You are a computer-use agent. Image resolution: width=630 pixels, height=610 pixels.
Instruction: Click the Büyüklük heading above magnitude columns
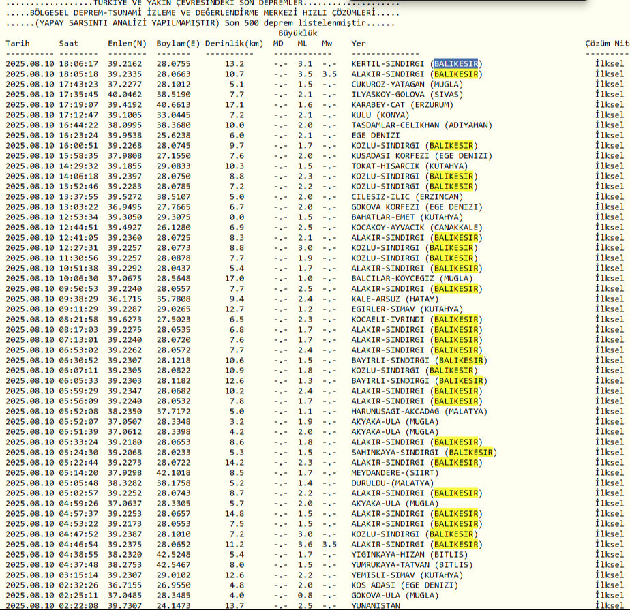coord(298,33)
